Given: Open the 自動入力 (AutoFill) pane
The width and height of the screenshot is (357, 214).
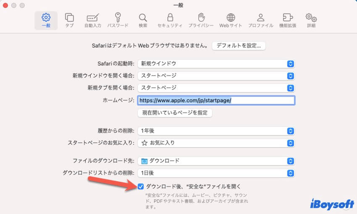Looking at the screenshot, I should coord(93,21).
